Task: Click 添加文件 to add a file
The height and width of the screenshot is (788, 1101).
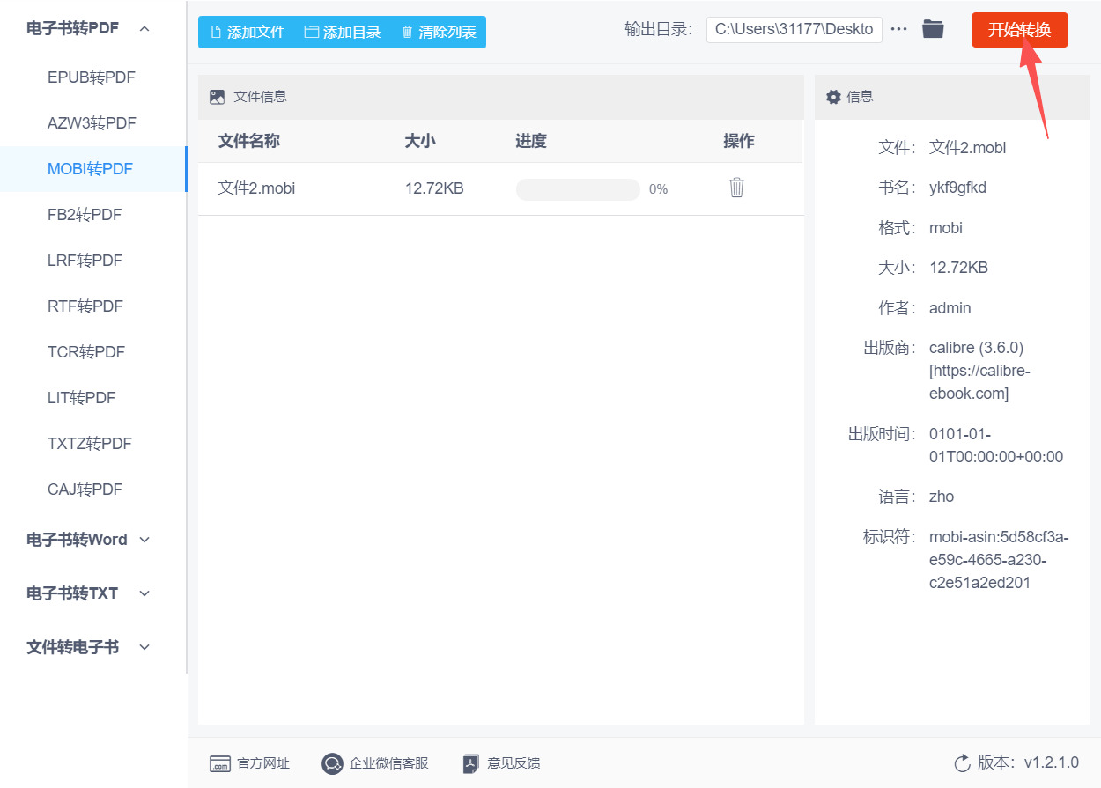Action: pos(248,32)
